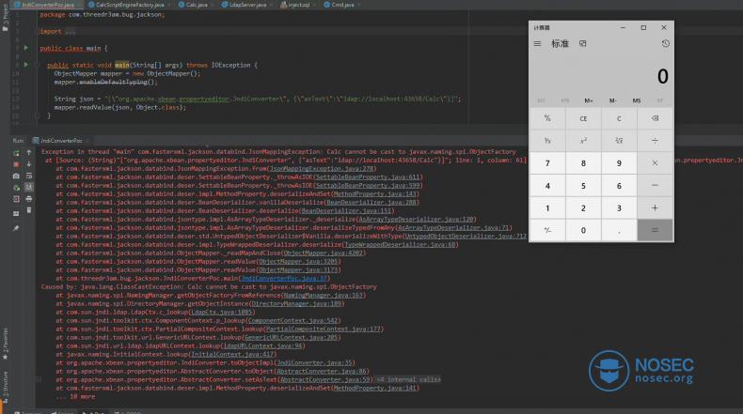Image resolution: width=743 pixels, height=414 pixels.
Task: Click calculator keep-on-top icon
Action: click(583, 43)
